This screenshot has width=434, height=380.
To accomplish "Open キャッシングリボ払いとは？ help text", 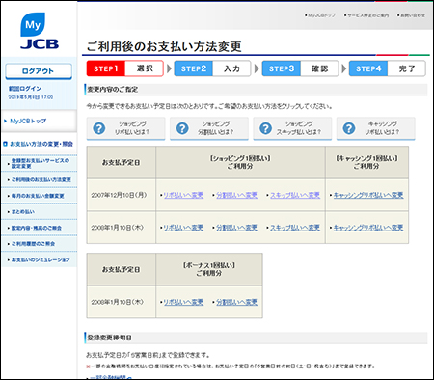I will click(382, 128).
